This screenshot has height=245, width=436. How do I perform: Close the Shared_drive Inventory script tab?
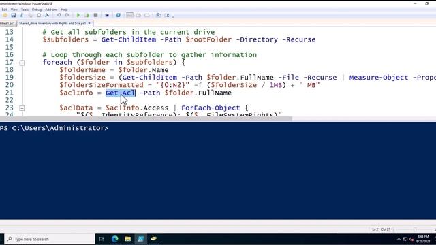coord(89,24)
